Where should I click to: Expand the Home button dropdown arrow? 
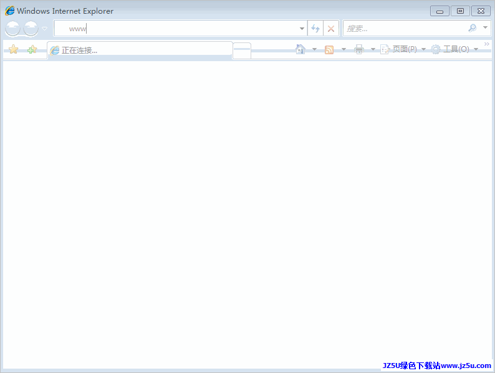point(314,49)
